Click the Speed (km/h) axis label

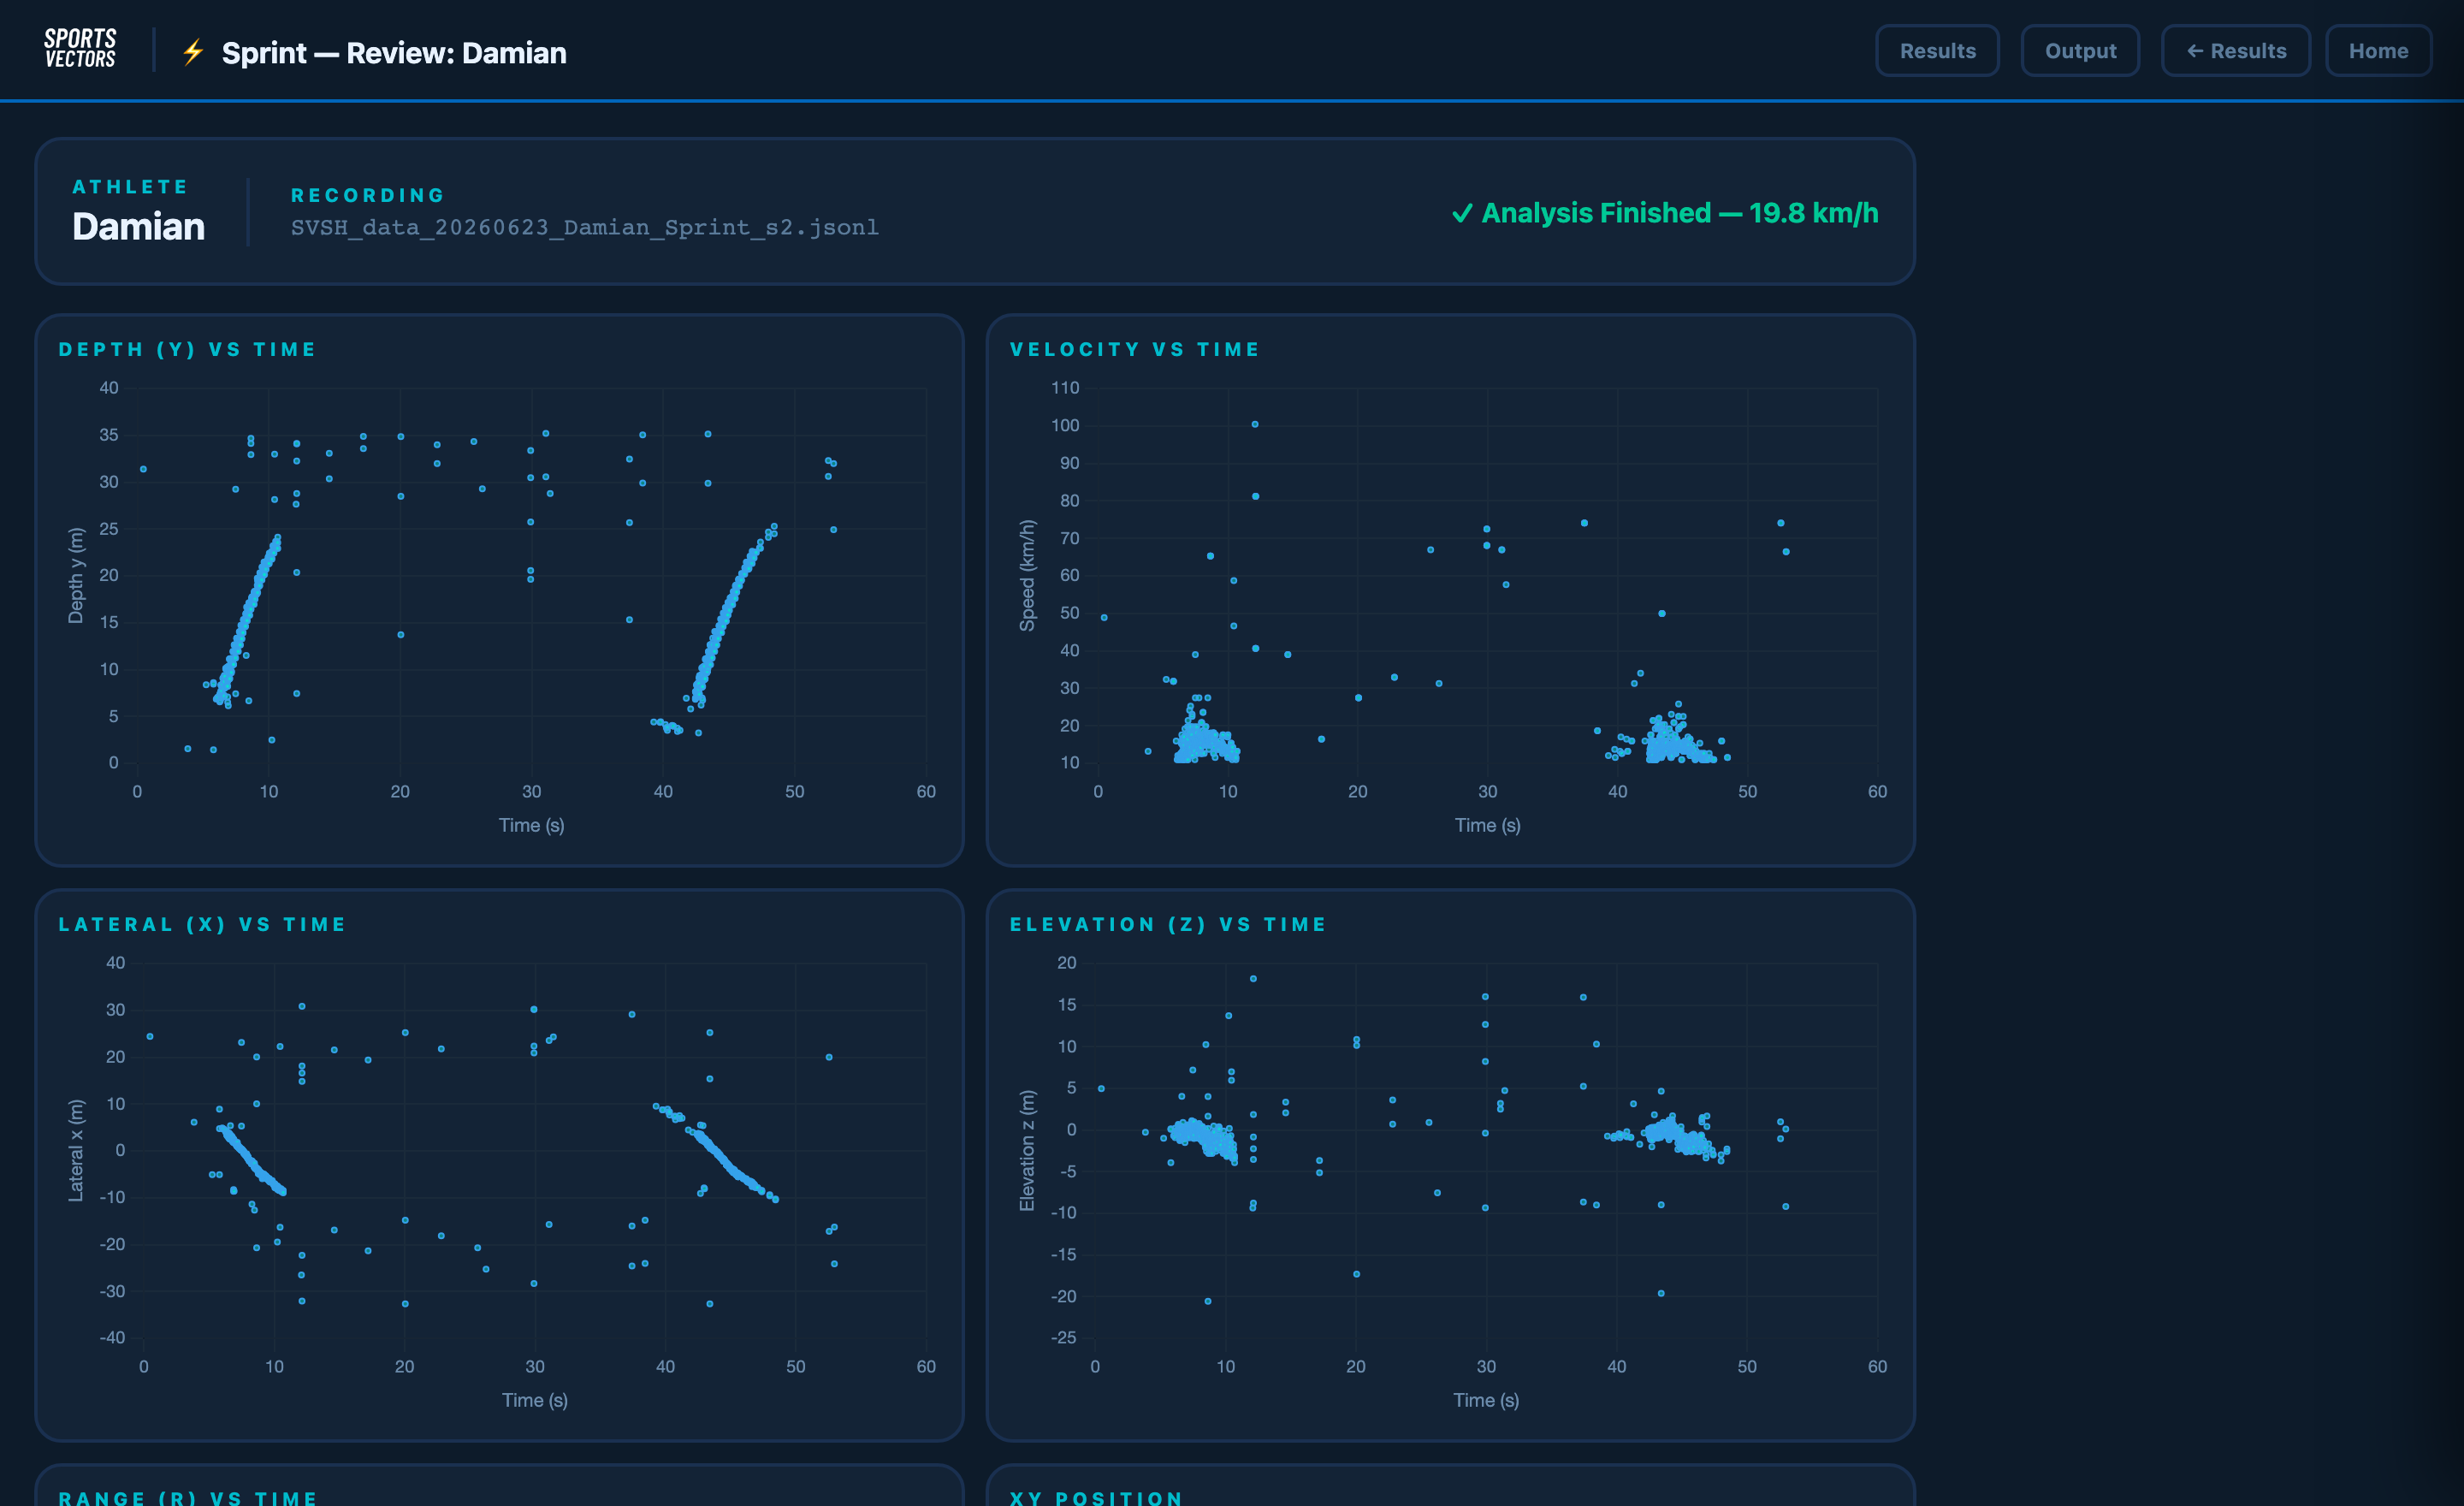pos(1027,575)
